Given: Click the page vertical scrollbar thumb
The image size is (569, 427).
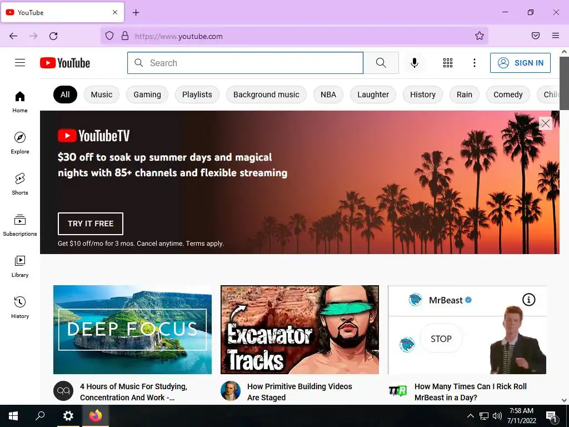Looking at the screenshot, I should point(564,83).
